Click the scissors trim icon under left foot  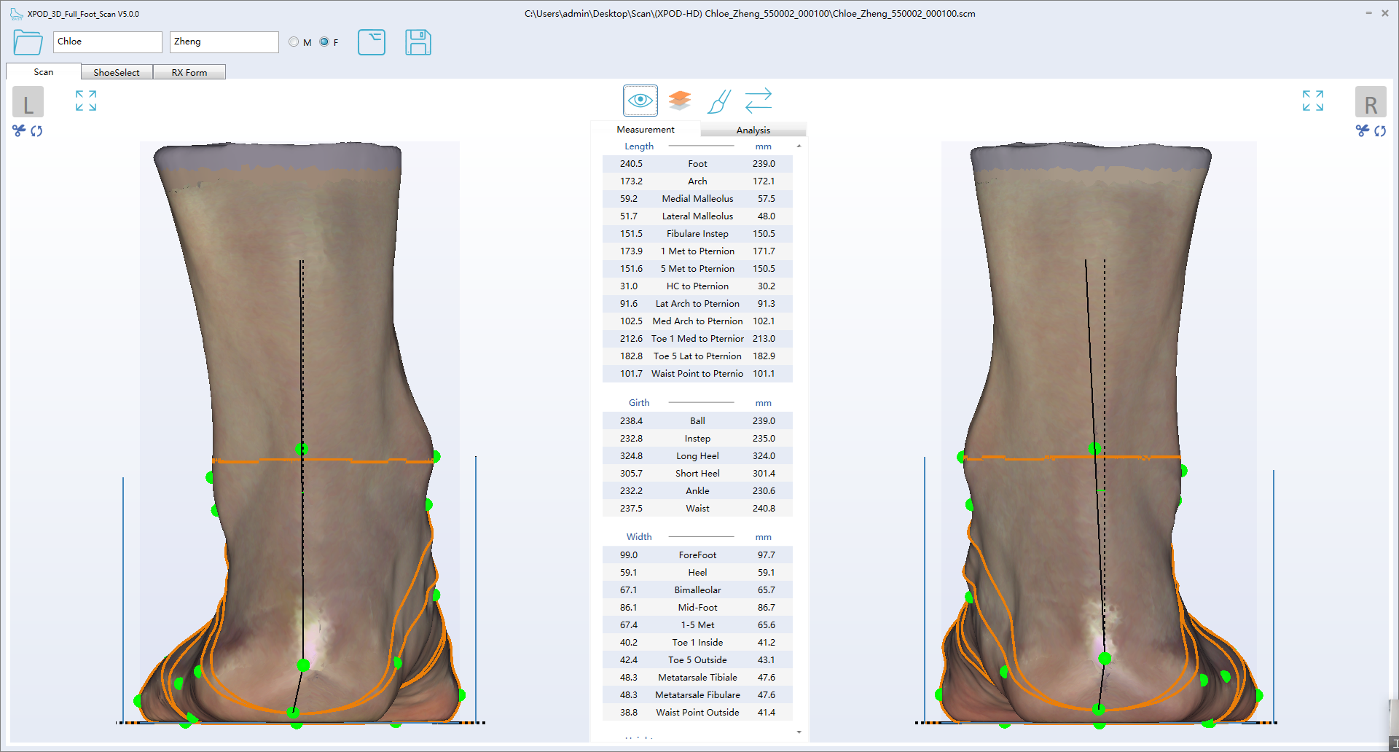click(x=17, y=131)
